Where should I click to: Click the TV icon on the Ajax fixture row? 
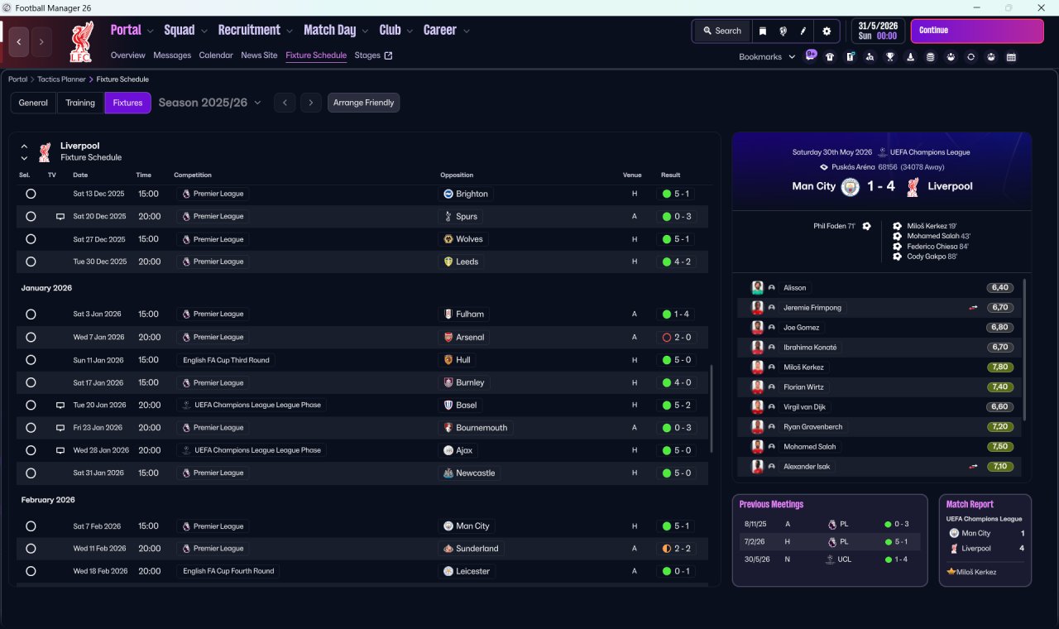[60, 450]
